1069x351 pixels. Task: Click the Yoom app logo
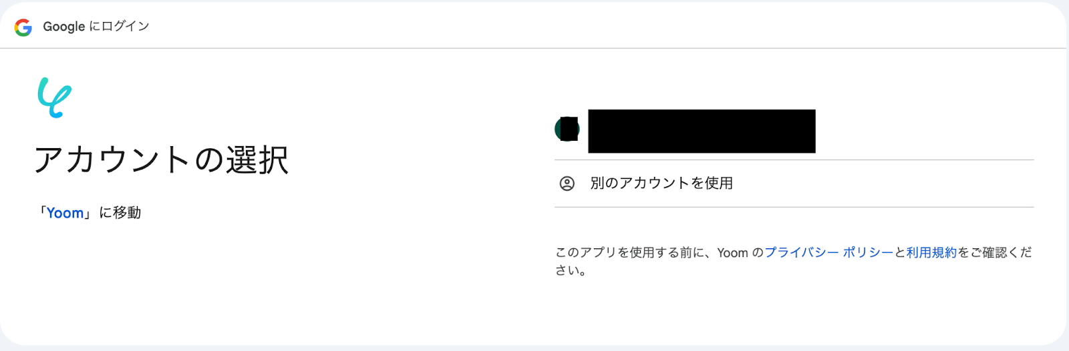tap(55, 97)
